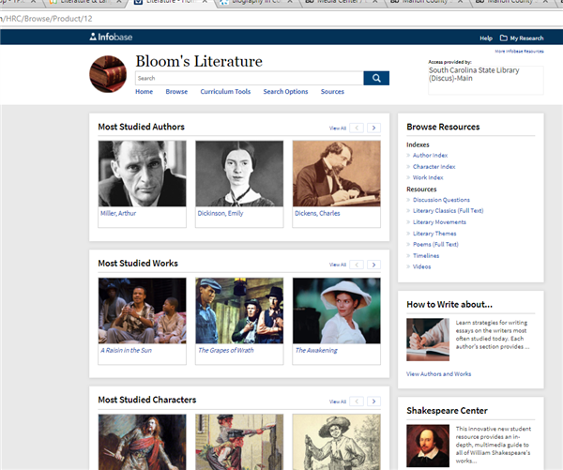
Task: Click Emily Dickinson's portrait photo
Action: (x=239, y=174)
